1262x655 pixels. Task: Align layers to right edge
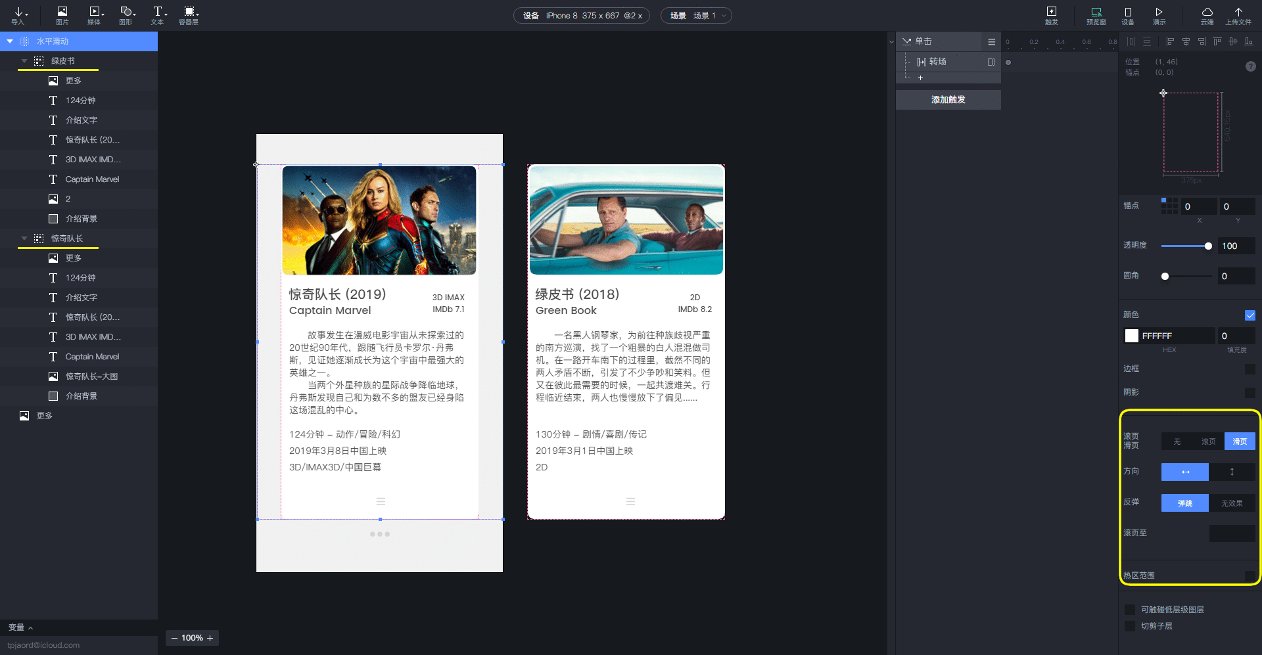coord(1202,41)
